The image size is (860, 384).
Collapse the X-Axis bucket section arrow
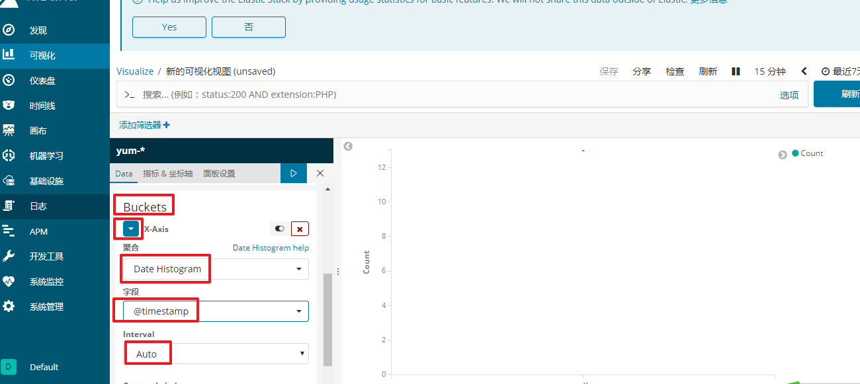point(131,229)
